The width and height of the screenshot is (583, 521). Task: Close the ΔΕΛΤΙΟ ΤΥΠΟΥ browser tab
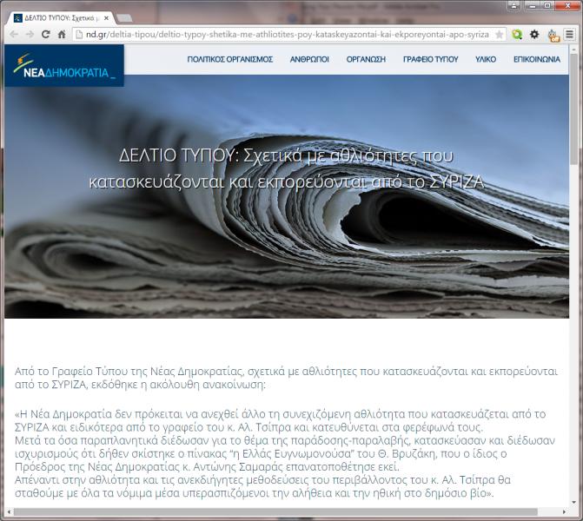pos(106,18)
